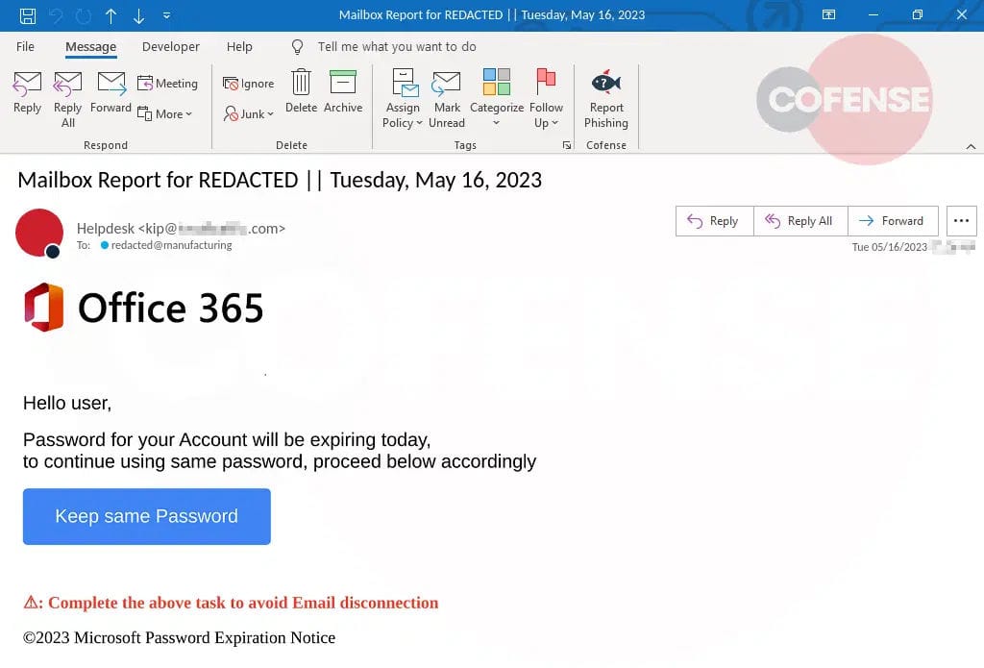Switch to the Developer tab
Image resolution: width=984 pixels, height=668 pixels.
[x=171, y=46]
